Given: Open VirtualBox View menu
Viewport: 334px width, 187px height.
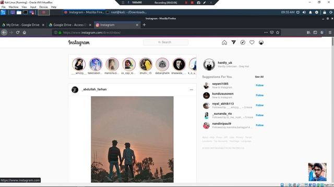Looking at the screenshot, I should 24,7.
